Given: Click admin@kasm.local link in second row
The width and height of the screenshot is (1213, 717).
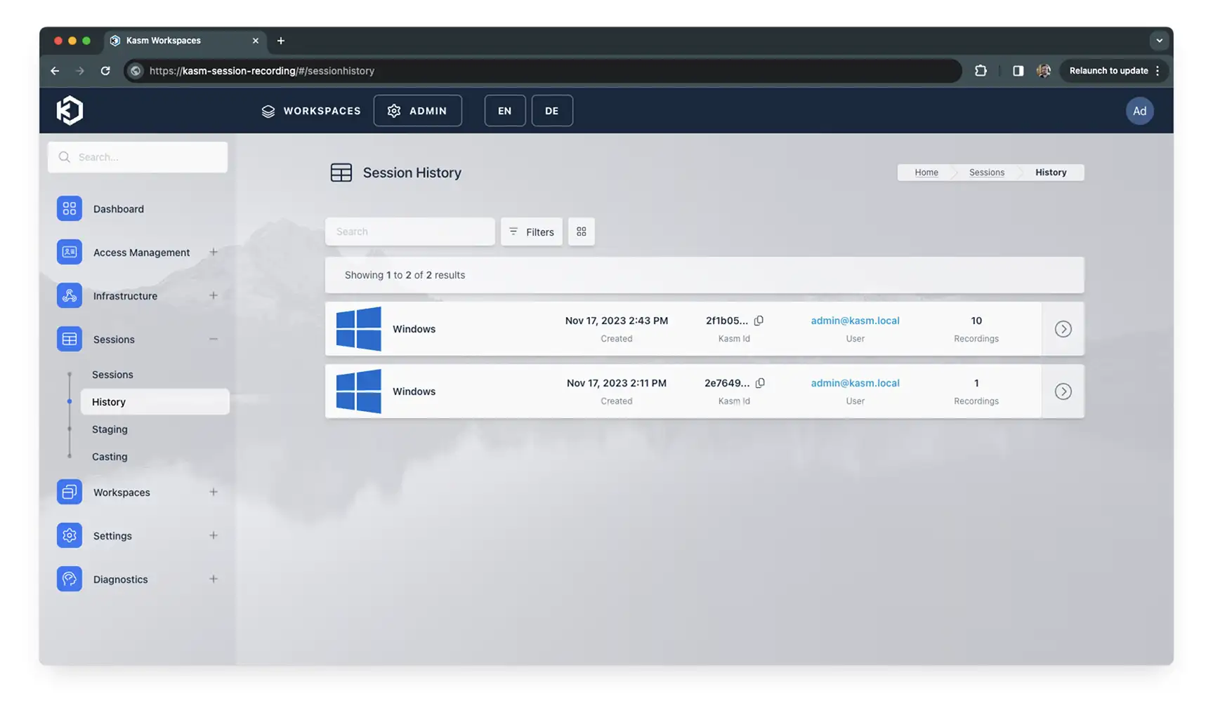Looking at the screenshot, I should point(855,383).
